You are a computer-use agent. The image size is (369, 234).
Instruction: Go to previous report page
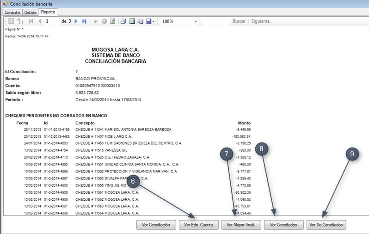click(x=40, y=21)
